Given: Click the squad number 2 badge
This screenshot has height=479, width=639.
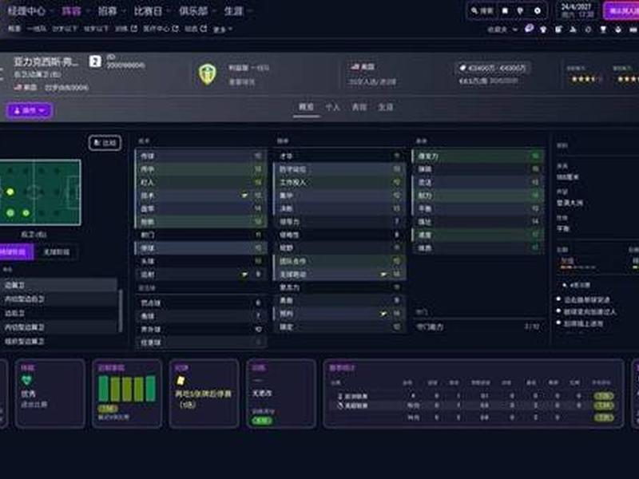Looking at the screenshot, I should (x=95, y=62).
